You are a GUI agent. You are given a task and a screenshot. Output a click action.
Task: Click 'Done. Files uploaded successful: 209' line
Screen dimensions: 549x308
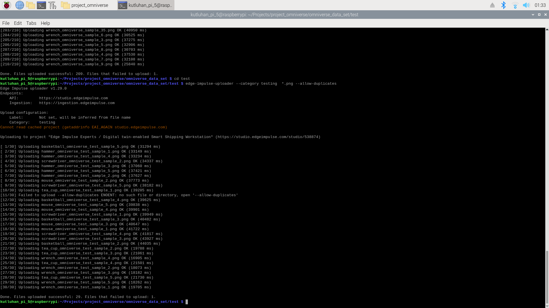click(x=79, y=74)
